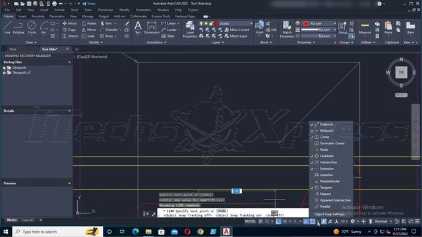Select the Measure utility
Image resolution: width=422 pixels, height=237 pixels.
[365, 28]
